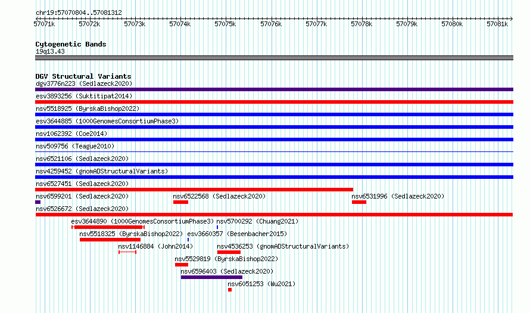Click nsv4259452 (gnomADStructuralVariants) label

pyautogui.click(x=102, y=171)
